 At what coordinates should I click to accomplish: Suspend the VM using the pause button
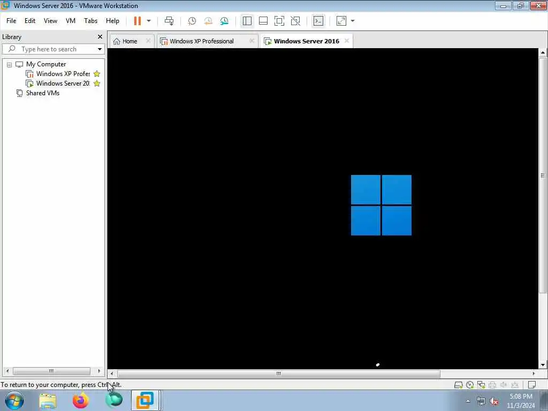pyautogui.click(x=138, y=21)
